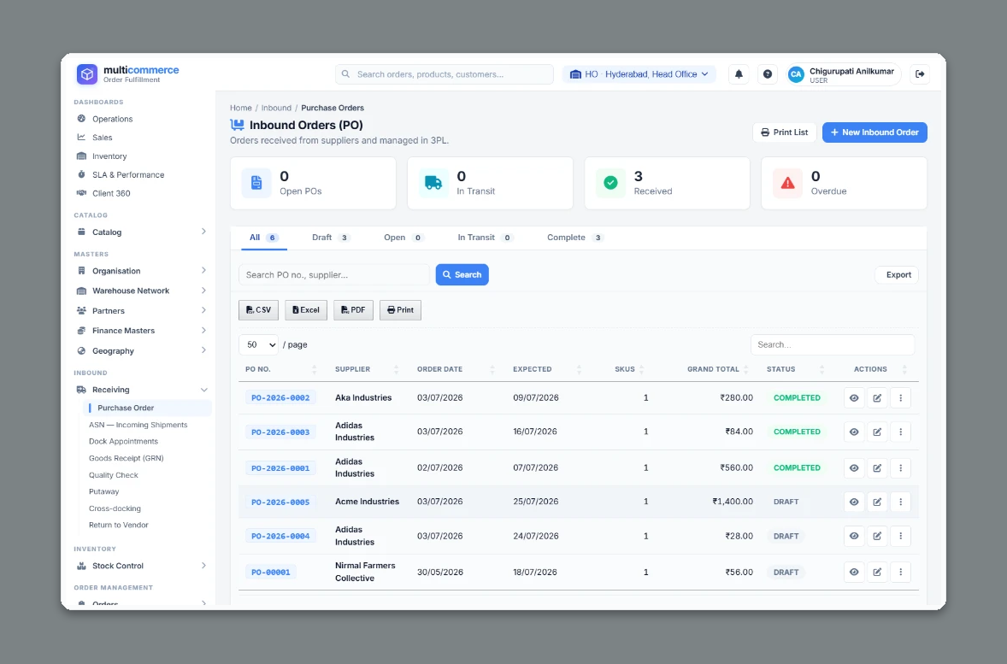Collapse the Receiving menu
This screenshot has width=1007, height=664.
[141, 390]
